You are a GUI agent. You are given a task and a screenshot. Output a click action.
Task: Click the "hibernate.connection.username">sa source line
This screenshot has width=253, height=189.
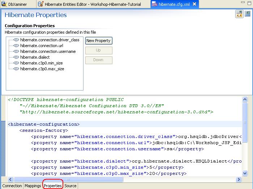(117, 149)
